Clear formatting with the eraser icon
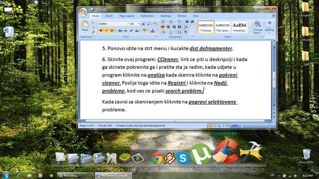 [x=155, y=24]
